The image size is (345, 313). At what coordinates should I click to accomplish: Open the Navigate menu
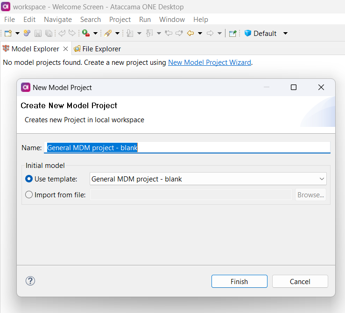(x=58, y=20)
